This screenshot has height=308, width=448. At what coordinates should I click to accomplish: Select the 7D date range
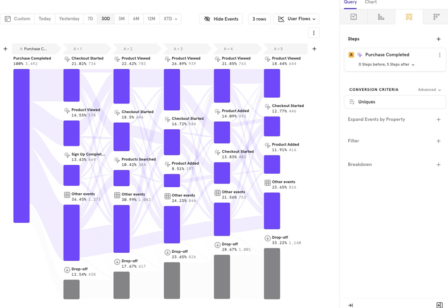[x=90, y=19]
